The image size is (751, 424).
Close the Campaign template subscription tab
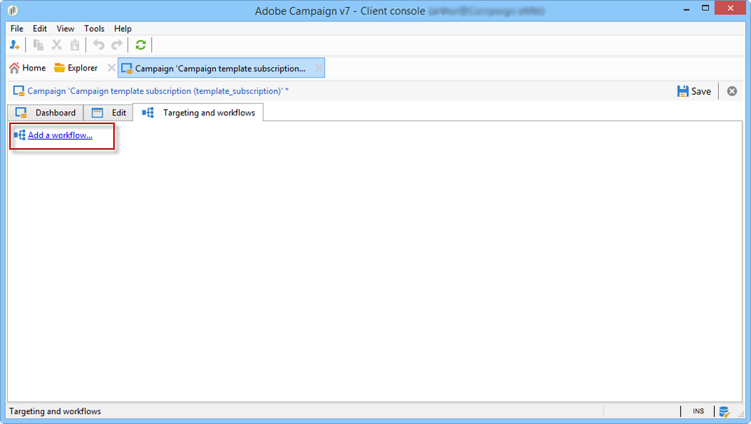point(318,68)
